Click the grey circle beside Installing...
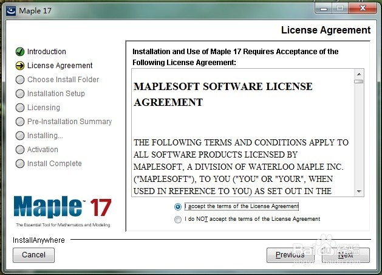The image size is (382, 275). pos(19,136)
